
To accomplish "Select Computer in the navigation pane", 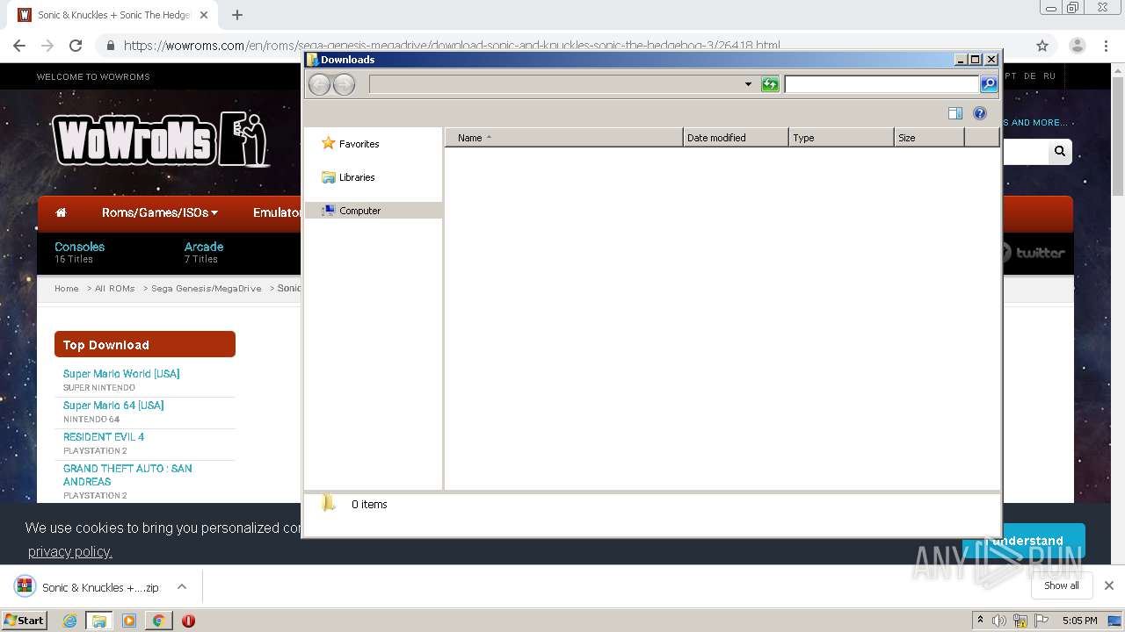I will pos(373,211).
